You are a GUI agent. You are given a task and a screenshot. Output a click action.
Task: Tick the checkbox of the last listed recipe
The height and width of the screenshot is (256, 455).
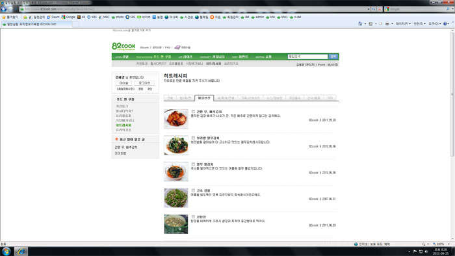point(193,216)
